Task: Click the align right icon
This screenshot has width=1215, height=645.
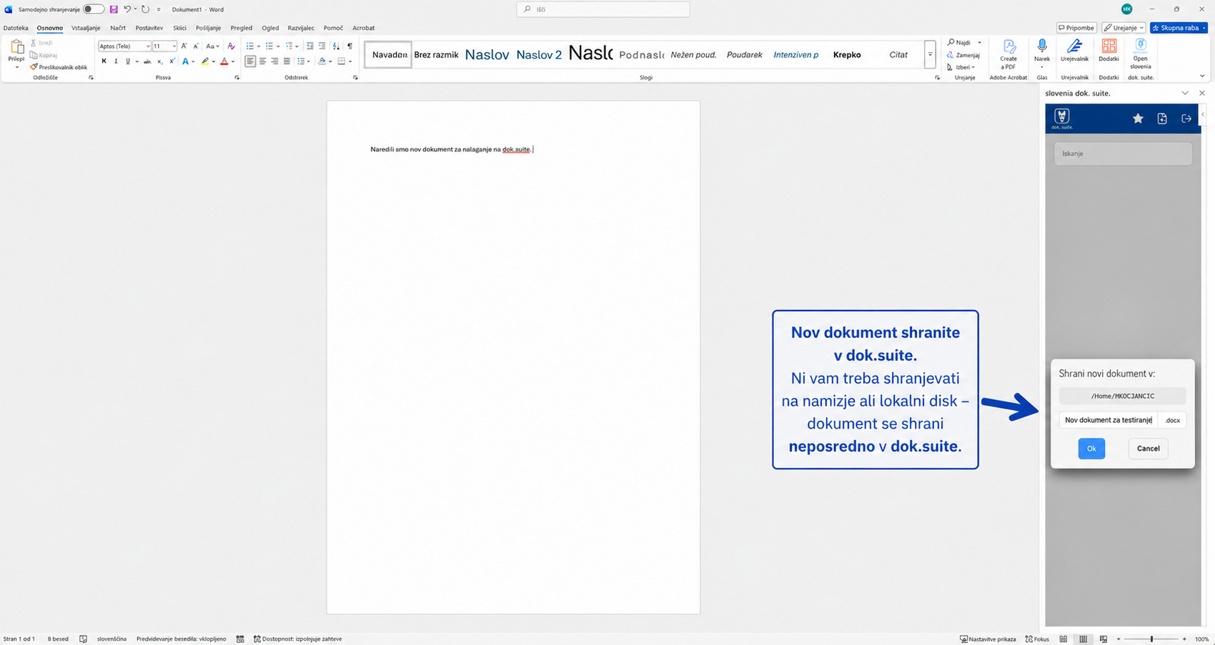Action: point(274,61)
